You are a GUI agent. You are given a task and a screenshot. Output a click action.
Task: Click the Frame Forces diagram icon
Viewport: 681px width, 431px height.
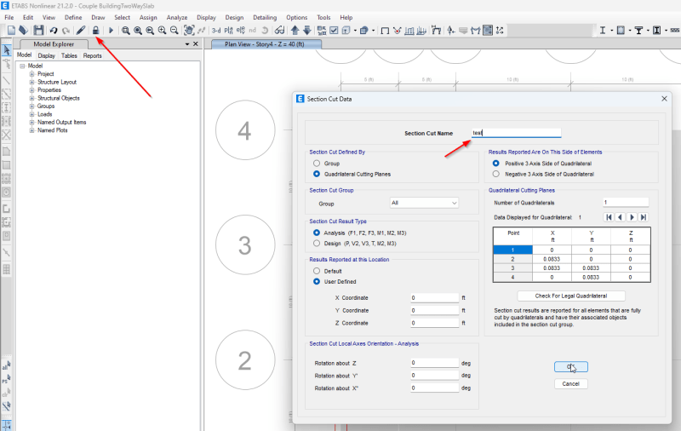tap(409, 31)
